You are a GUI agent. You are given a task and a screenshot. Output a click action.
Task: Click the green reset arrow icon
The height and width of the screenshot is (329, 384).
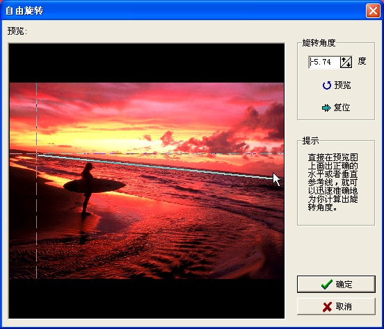tap(326, 108)
